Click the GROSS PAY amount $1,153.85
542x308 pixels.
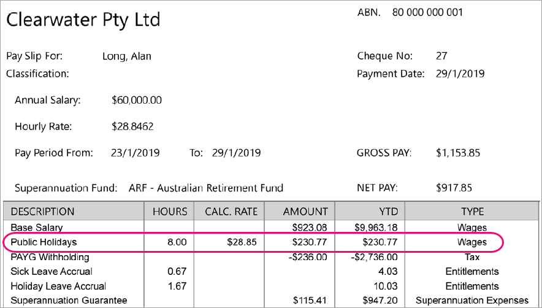457,153
